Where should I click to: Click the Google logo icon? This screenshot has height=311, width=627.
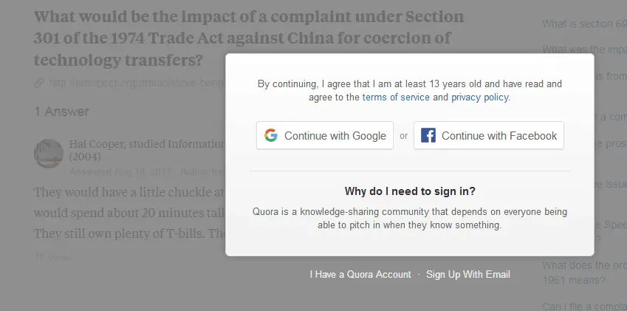(x=271, y=135)
